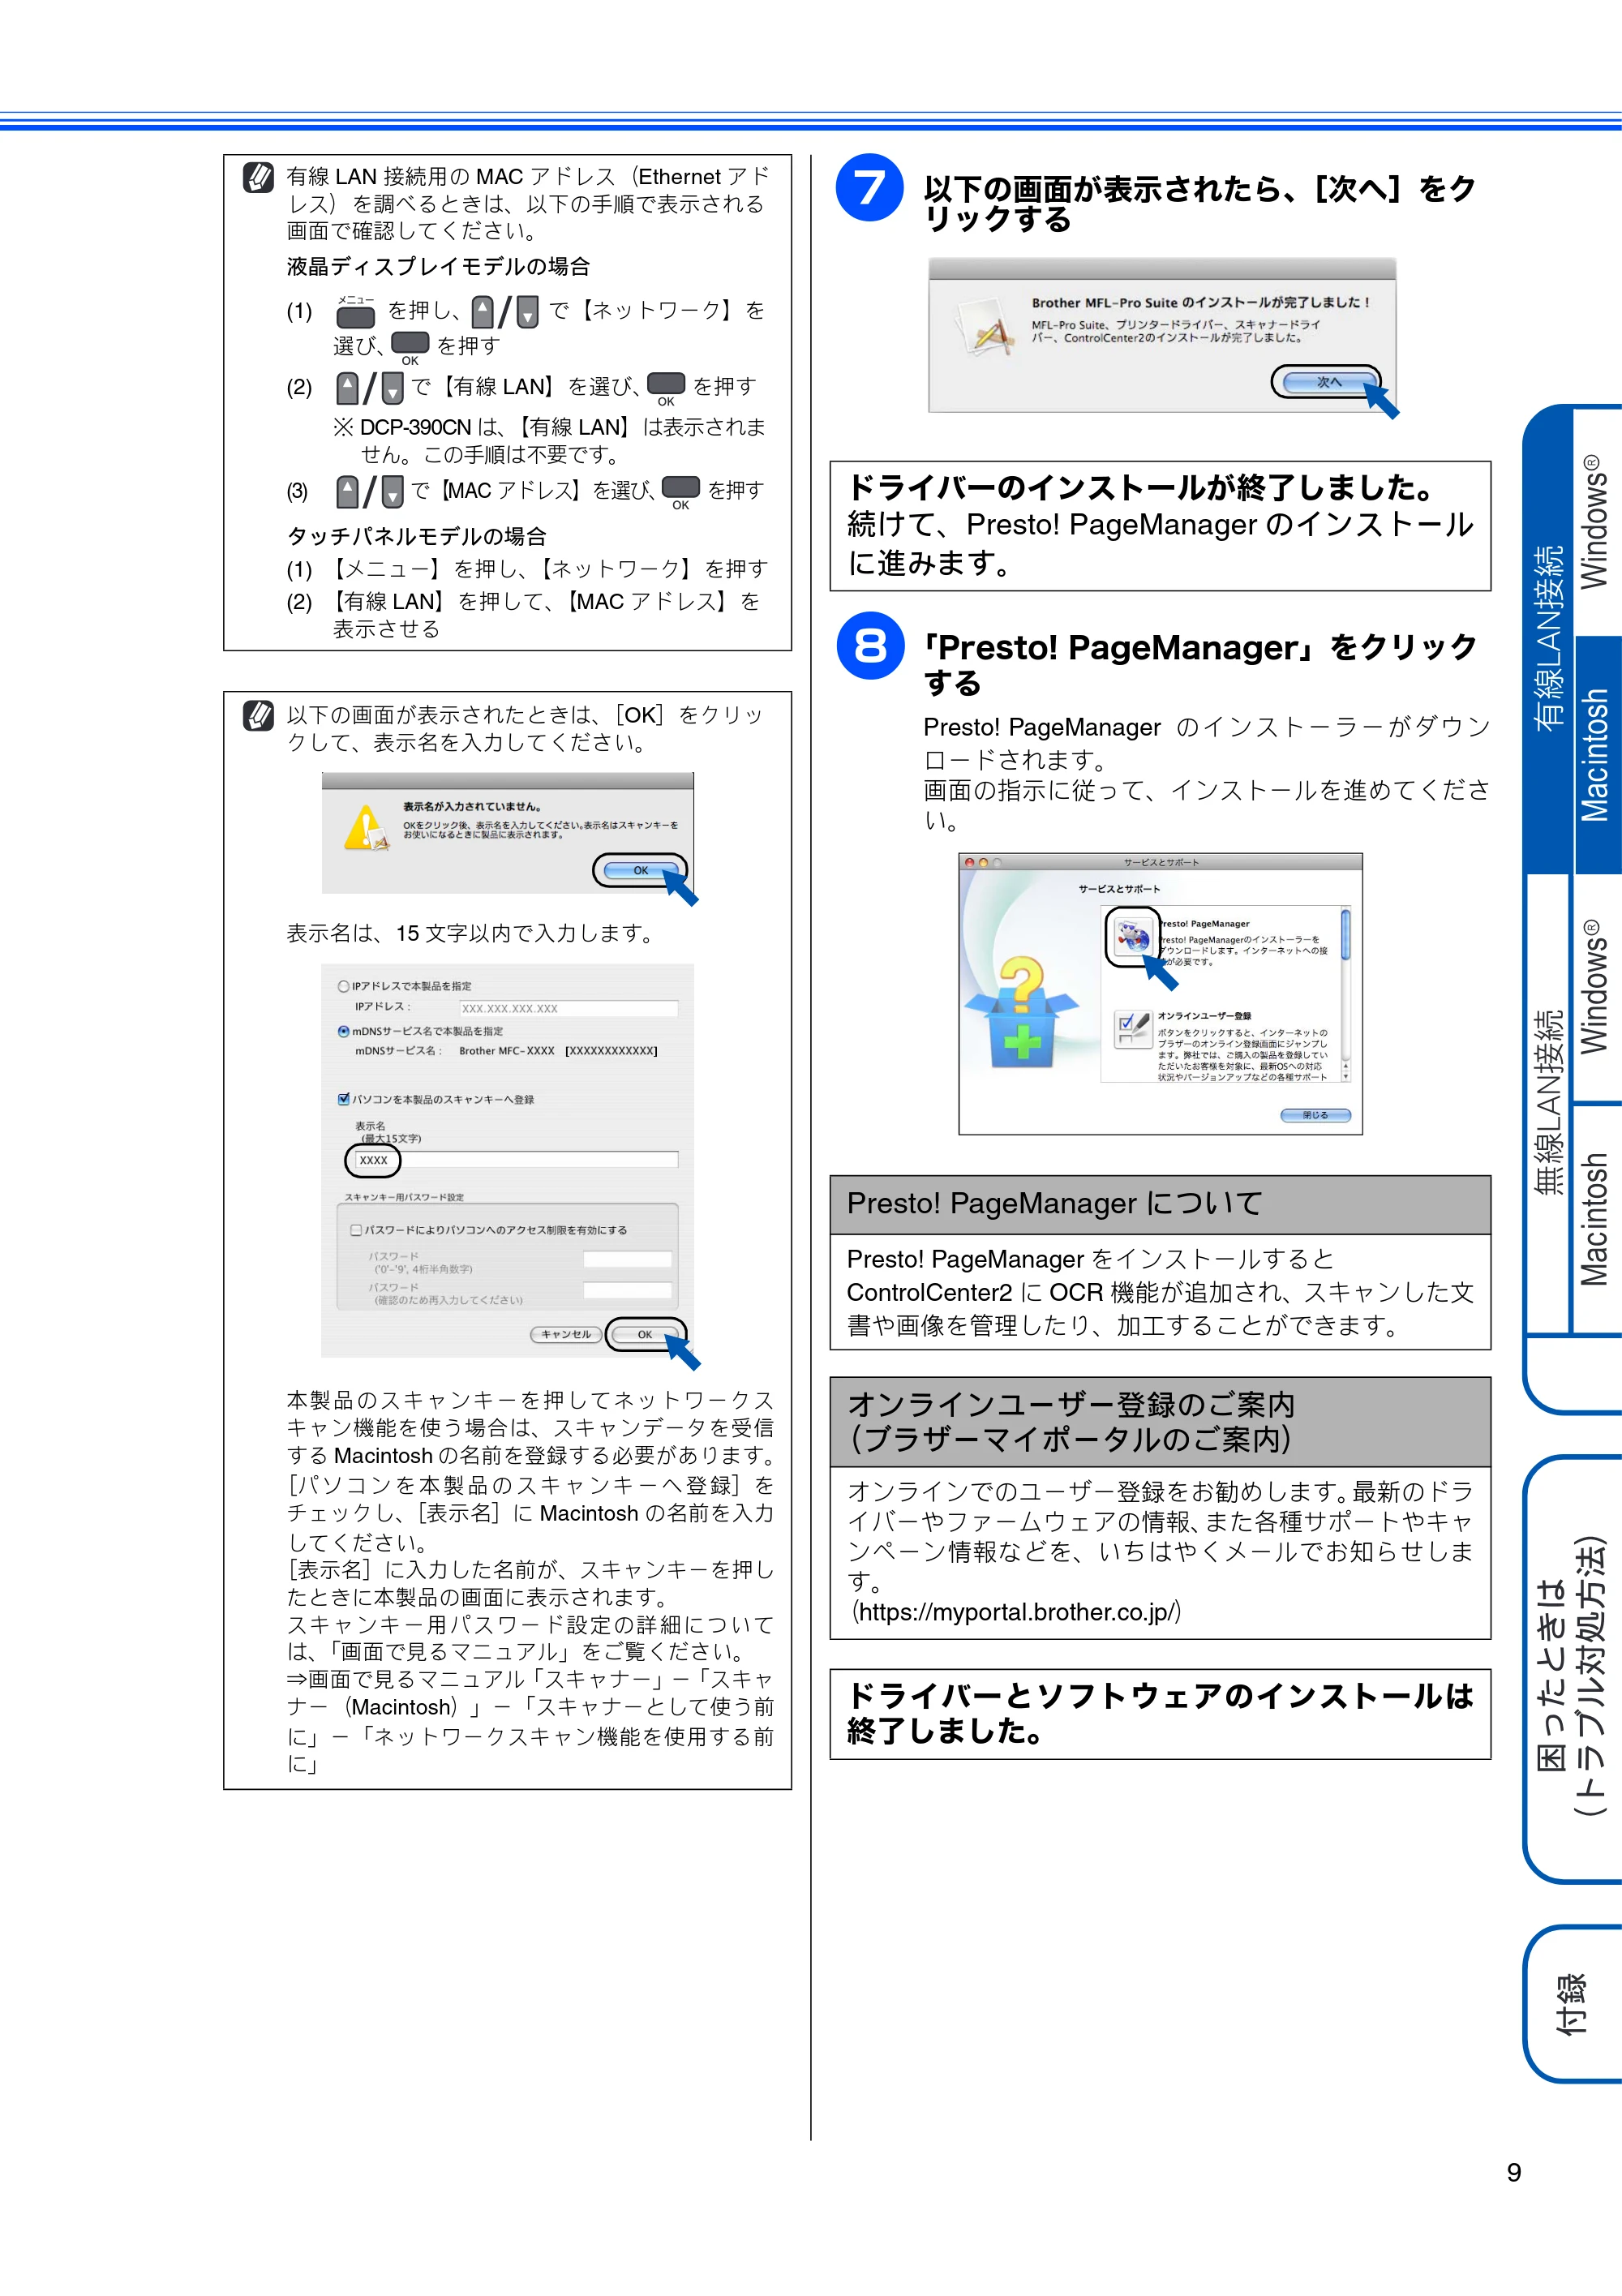
Task: Click the pencil note icon beside 有線 LAN 接続用の MAC アドレス
Action: point(258,177)
